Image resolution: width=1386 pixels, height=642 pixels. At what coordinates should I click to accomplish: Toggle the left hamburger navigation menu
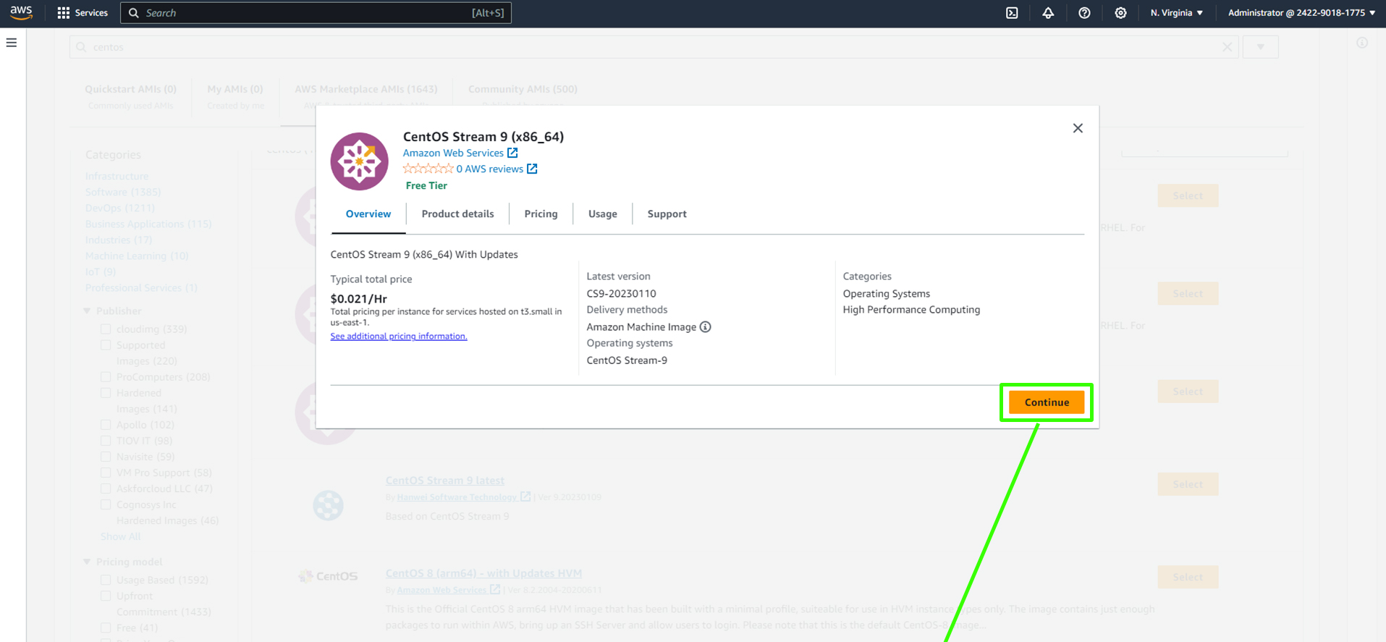pyautogui.click(x=12, y=43)
